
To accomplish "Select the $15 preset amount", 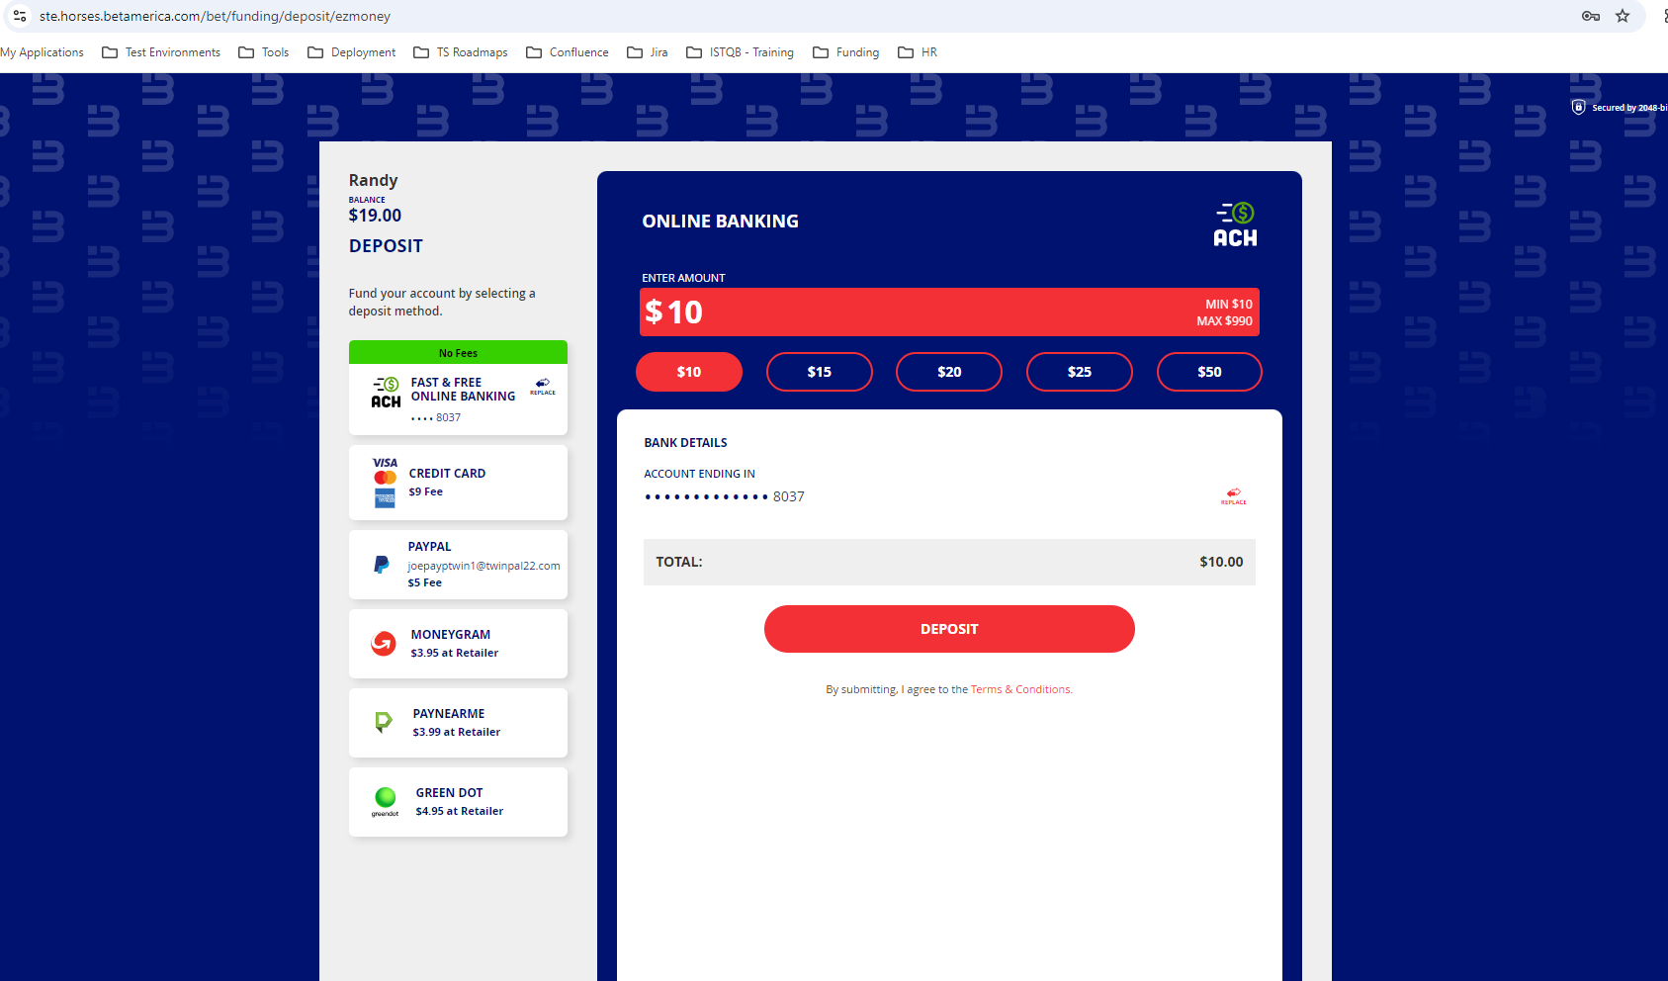I will coord(820,372).
